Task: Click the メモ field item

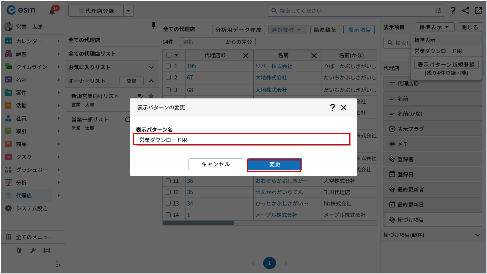Action: (432, 144)
